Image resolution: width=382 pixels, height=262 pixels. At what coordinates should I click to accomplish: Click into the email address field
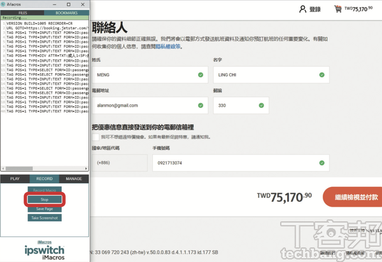coord(150,106)
